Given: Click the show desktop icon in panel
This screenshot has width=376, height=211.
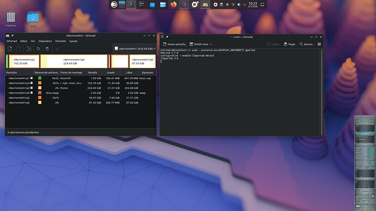Looking at the screenshot, I should click(262, 4).
